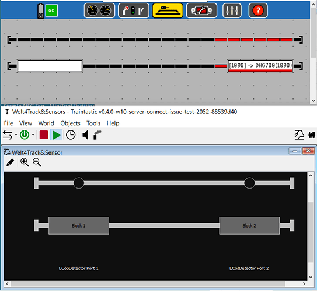Screen dimensions: 317x291
Task: Toggle the mute speaker icon
Action: tap(85, 135)
